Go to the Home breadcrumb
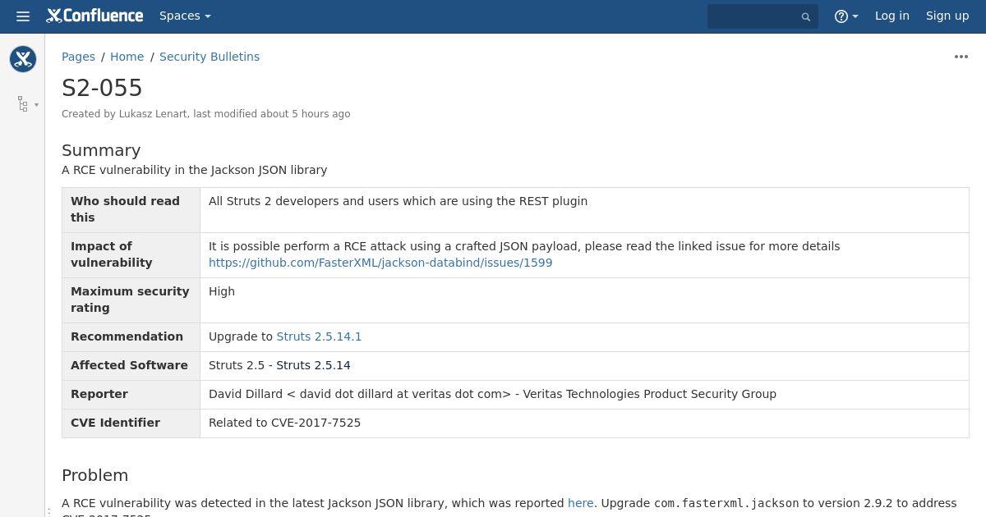 [x=127, y=57]
